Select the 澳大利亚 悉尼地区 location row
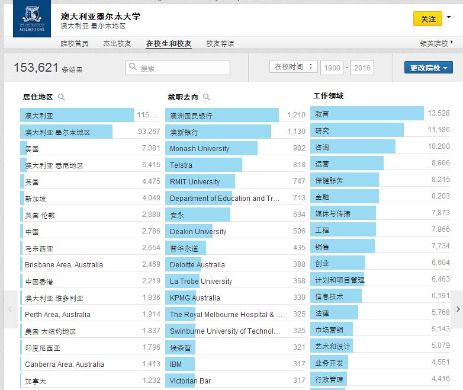Viewport: 463px width, 390px height. (91, 165)
